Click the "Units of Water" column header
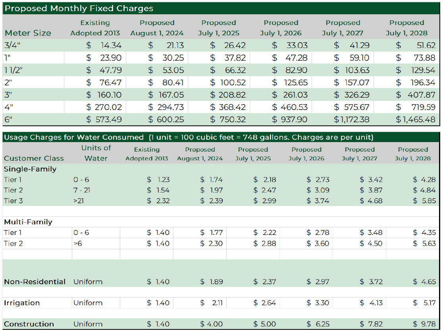This screenshot has width=443, height=333. (x=96, y=153)
